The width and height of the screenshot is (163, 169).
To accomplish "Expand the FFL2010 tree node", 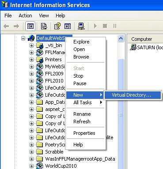I will coord(31,81).
